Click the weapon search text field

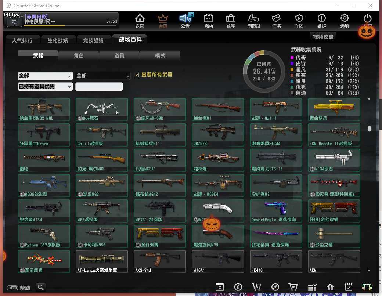coord(99,86)
